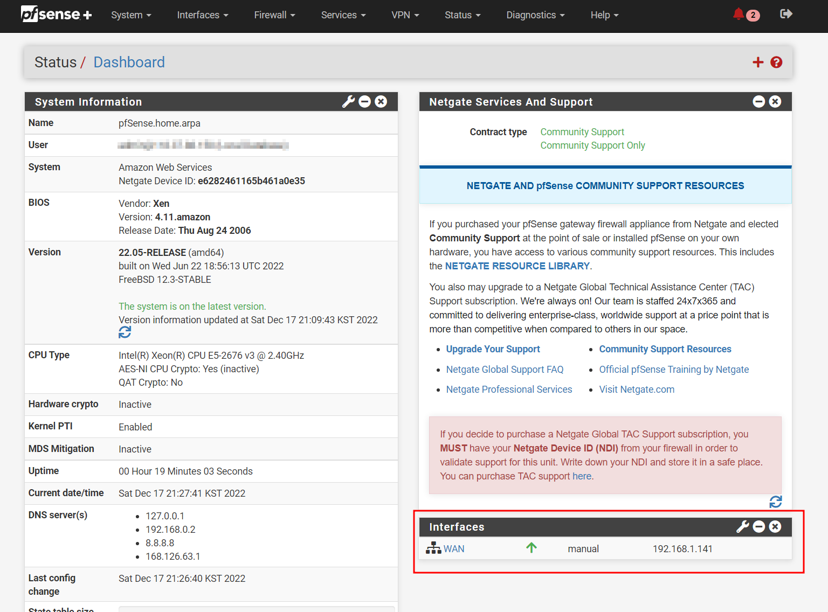The width and height of the screenshot is (828, 612).
Task: Click DNS server entry 8.8.8.8
Action: [x=160, y=543]
